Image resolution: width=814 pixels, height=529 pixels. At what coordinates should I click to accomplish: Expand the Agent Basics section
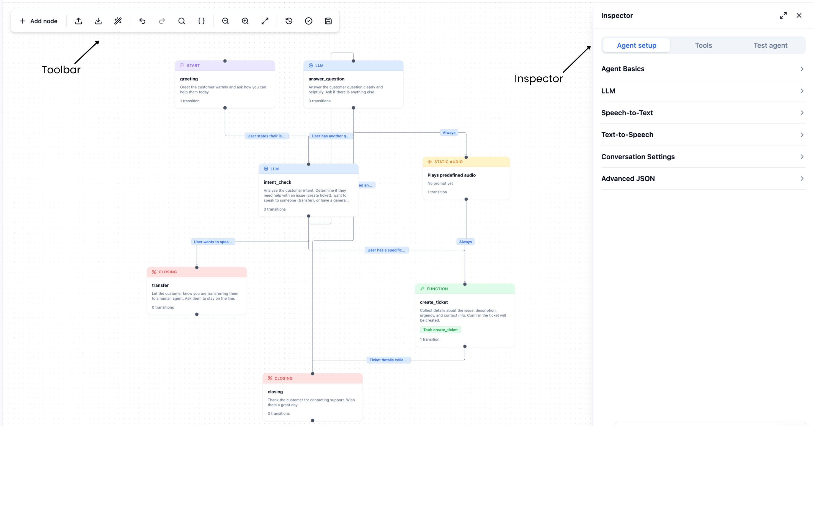point(704,69)
